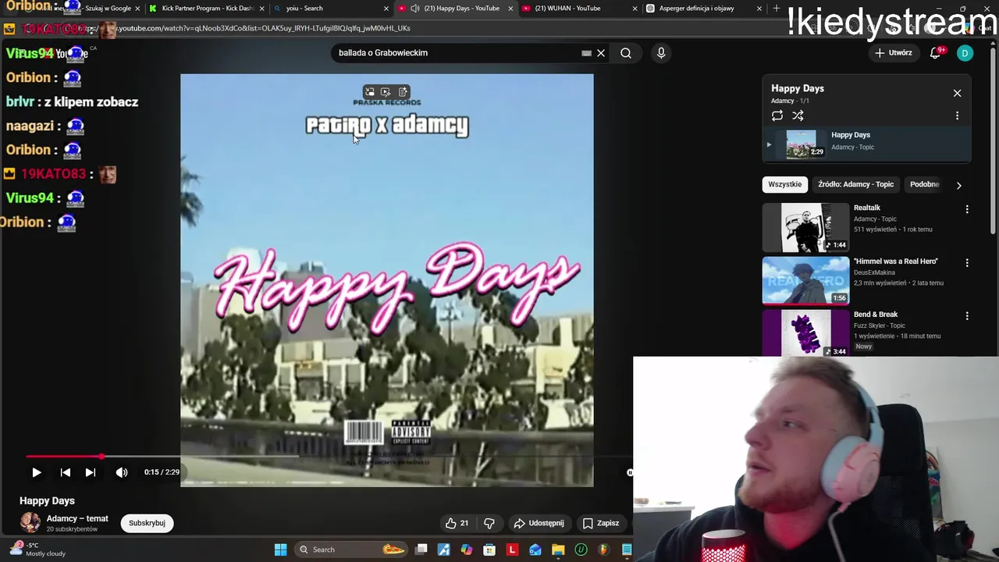The width and height of the screenshot is (999, 562).
Task: Toggle playlist shuffle
Action: [798, 116]
